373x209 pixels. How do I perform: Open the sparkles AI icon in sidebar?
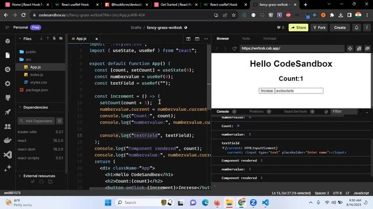click(x=8, y=168)
